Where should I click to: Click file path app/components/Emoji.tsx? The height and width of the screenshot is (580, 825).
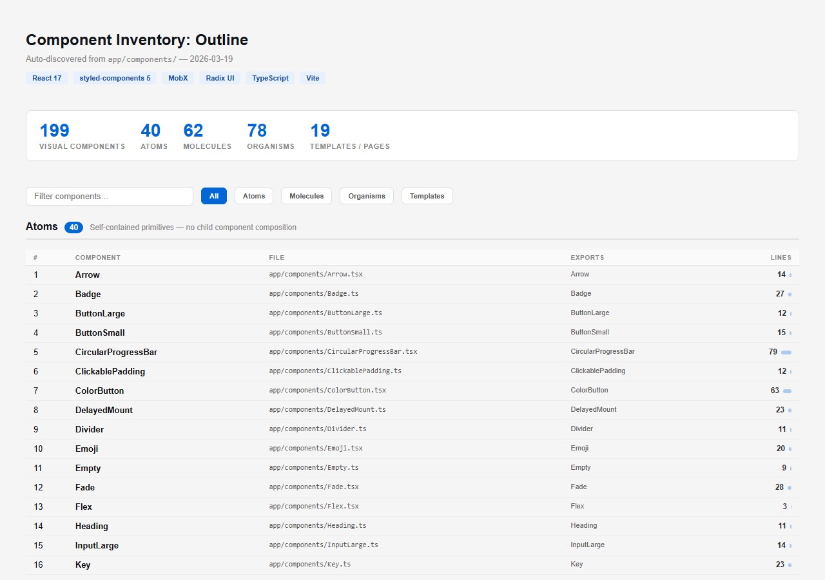316,449
